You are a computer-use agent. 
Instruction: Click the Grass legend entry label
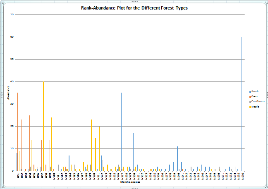[x=254, y=96]
